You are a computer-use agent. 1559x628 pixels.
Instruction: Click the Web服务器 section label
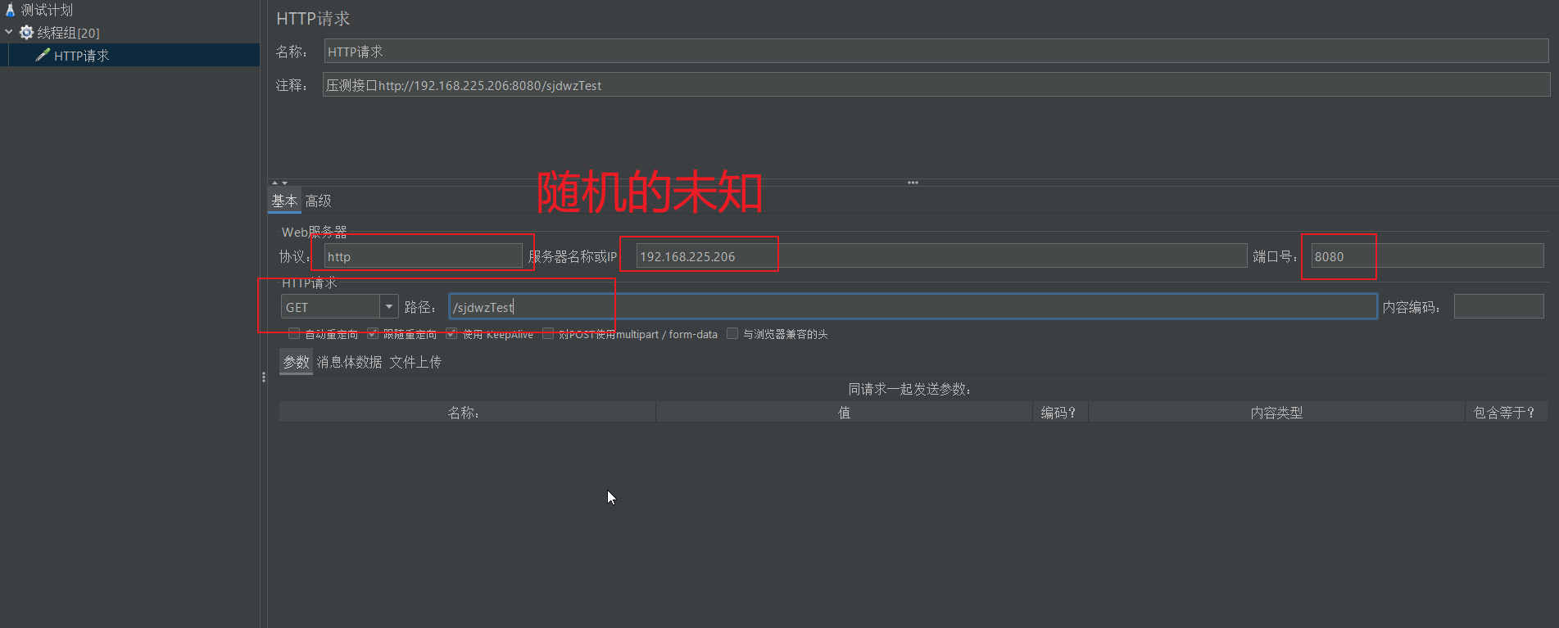315,232
